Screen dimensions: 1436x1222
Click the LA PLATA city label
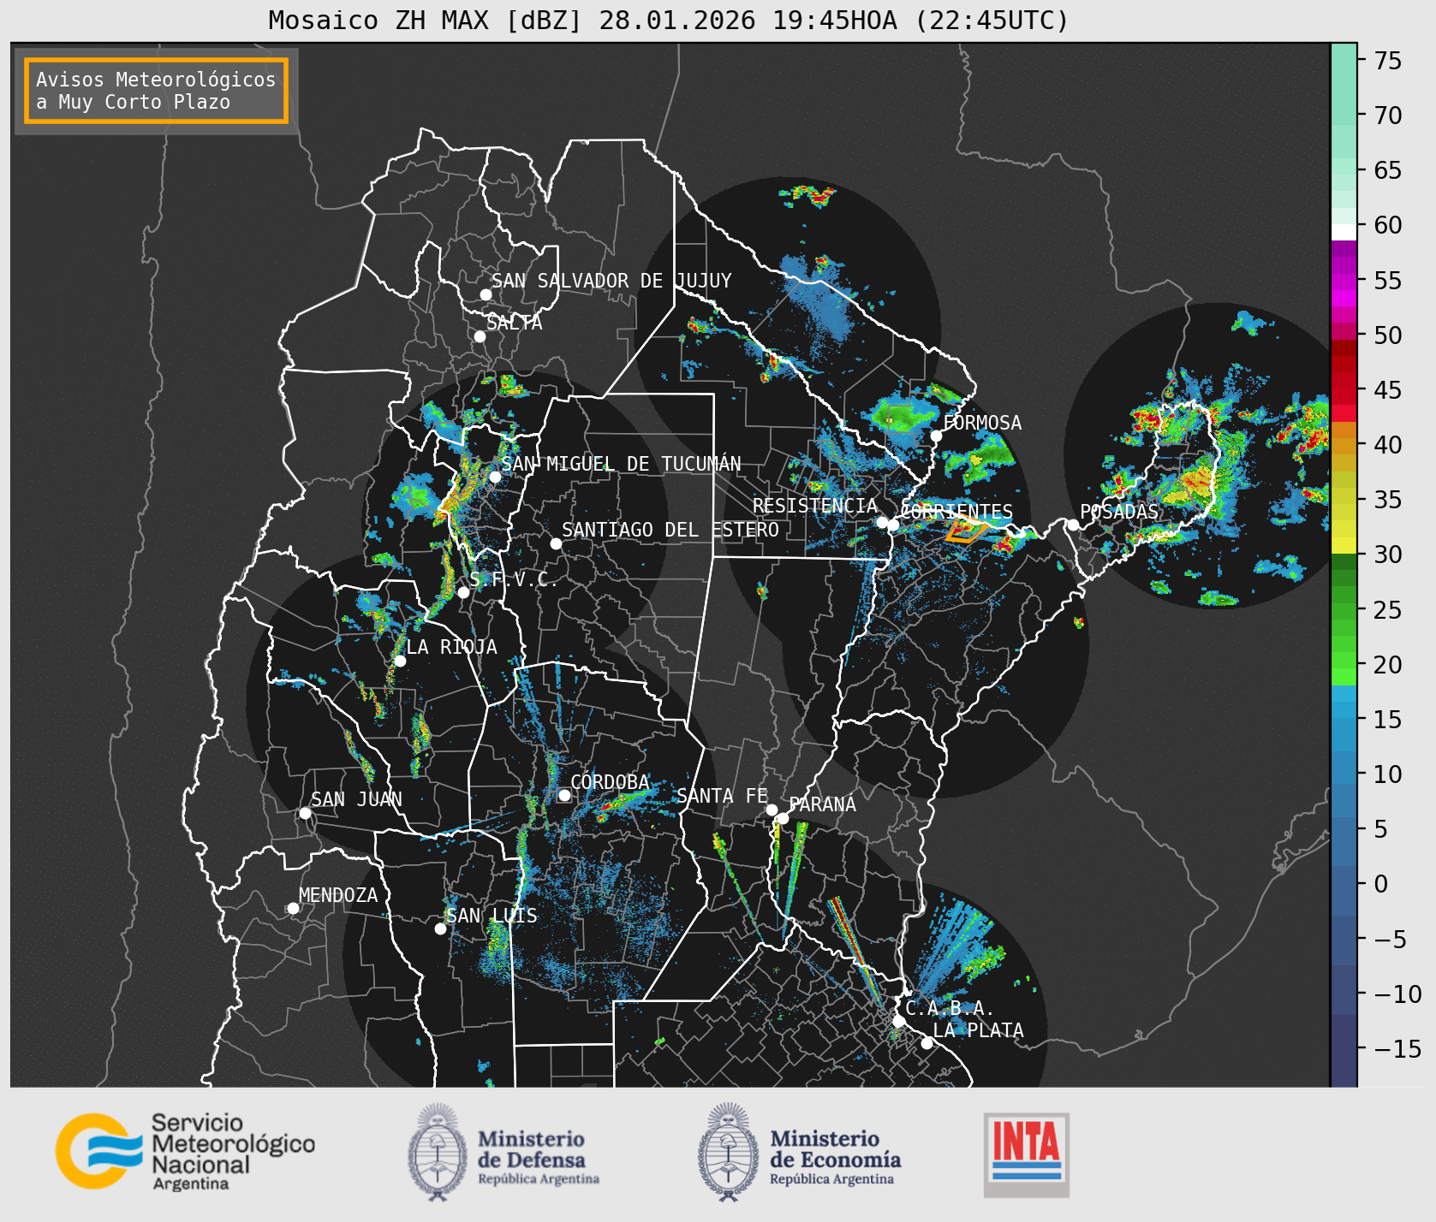point(978,1030)
